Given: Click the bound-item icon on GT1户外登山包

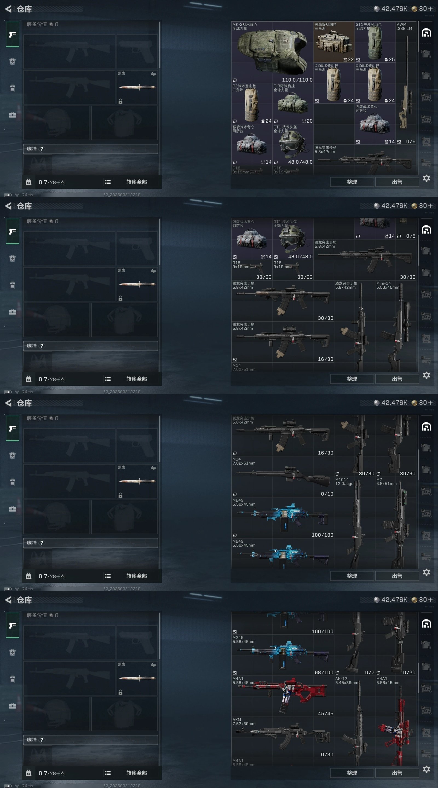Looking at the screenshot, I should (x=358, y=59).
